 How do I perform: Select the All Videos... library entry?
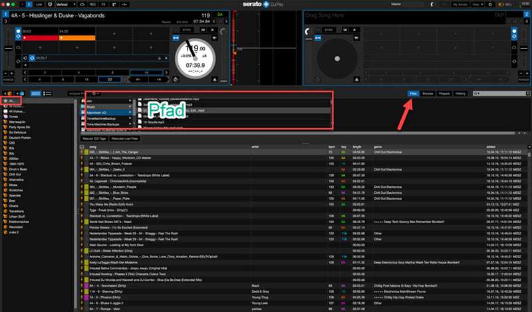click(16, 111)
